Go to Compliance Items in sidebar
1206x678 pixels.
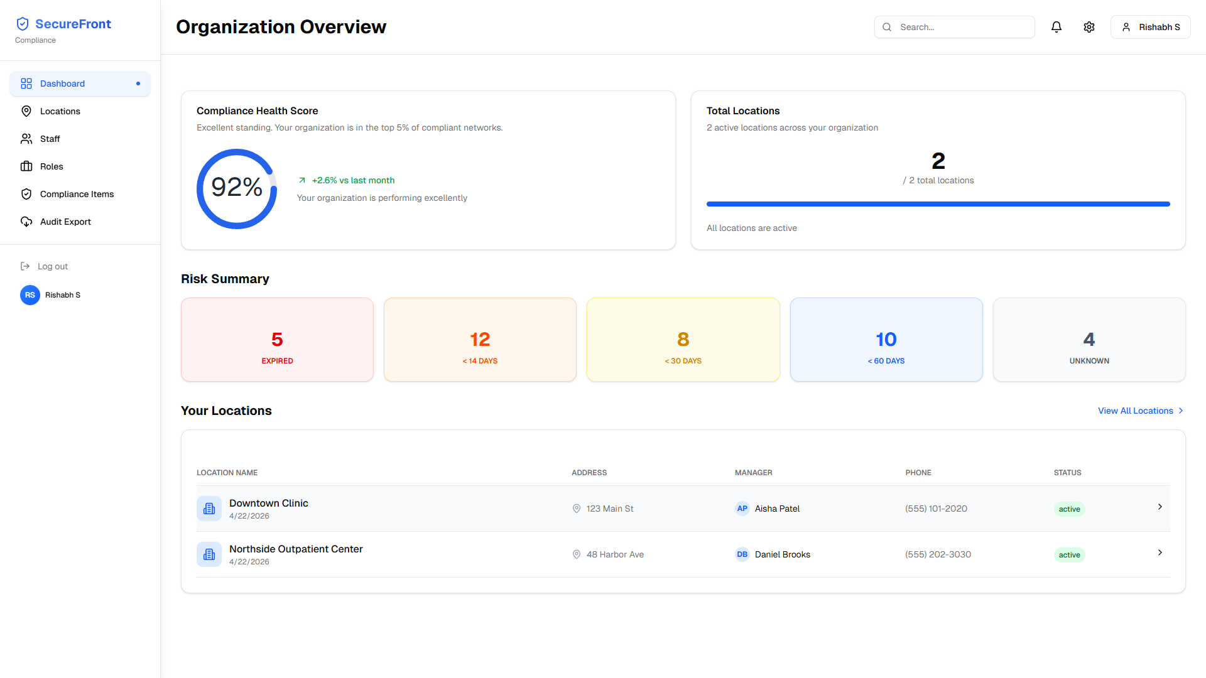pos(77,194)
